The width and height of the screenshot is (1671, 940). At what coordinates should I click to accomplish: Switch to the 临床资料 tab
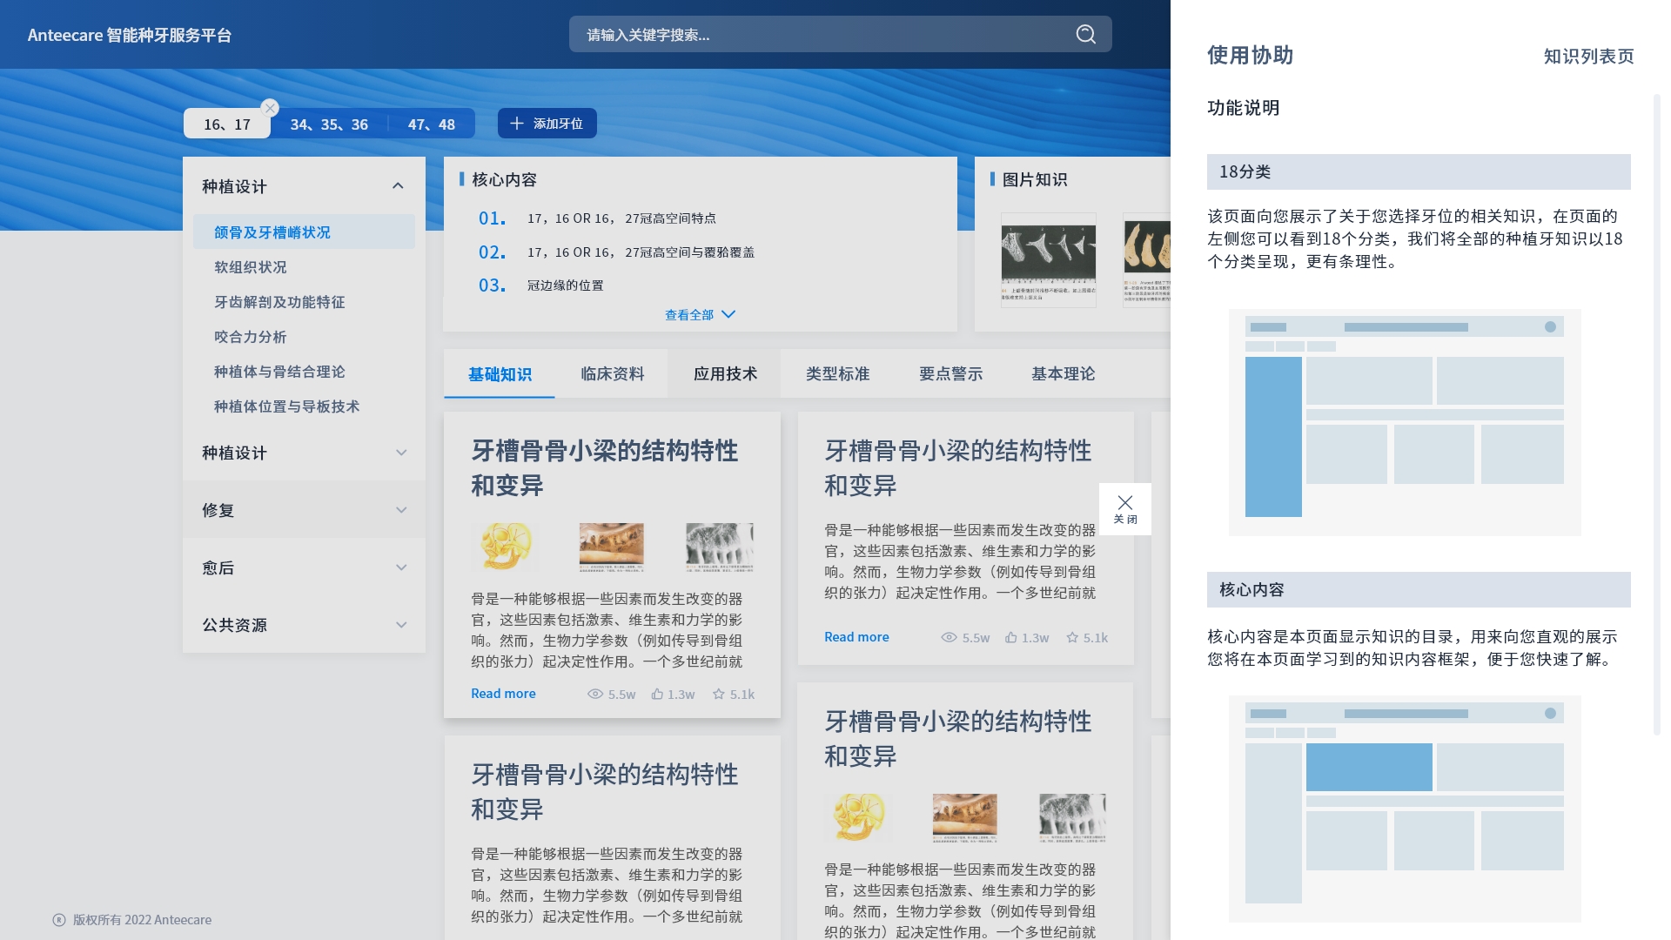pyautogui.click(x=612, y=374)
